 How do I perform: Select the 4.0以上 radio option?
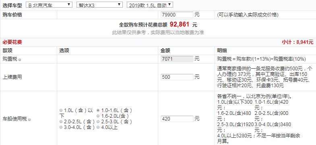click(x=98, y=127)
